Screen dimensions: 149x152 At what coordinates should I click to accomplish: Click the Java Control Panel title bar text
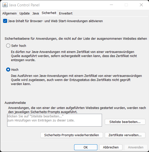click(x=24, y=5)
